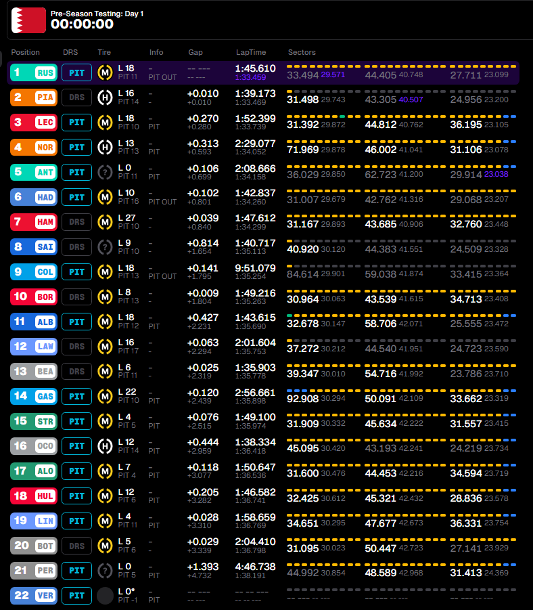Click Leclerc's sector one mini-sector bar
This screenshot has height=610, width=533.
click(x=323, y=116)
